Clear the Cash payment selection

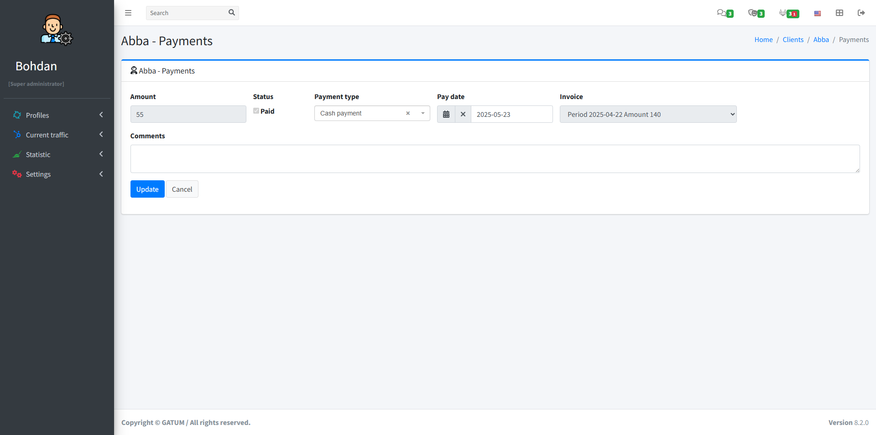[x=408, y=113]
